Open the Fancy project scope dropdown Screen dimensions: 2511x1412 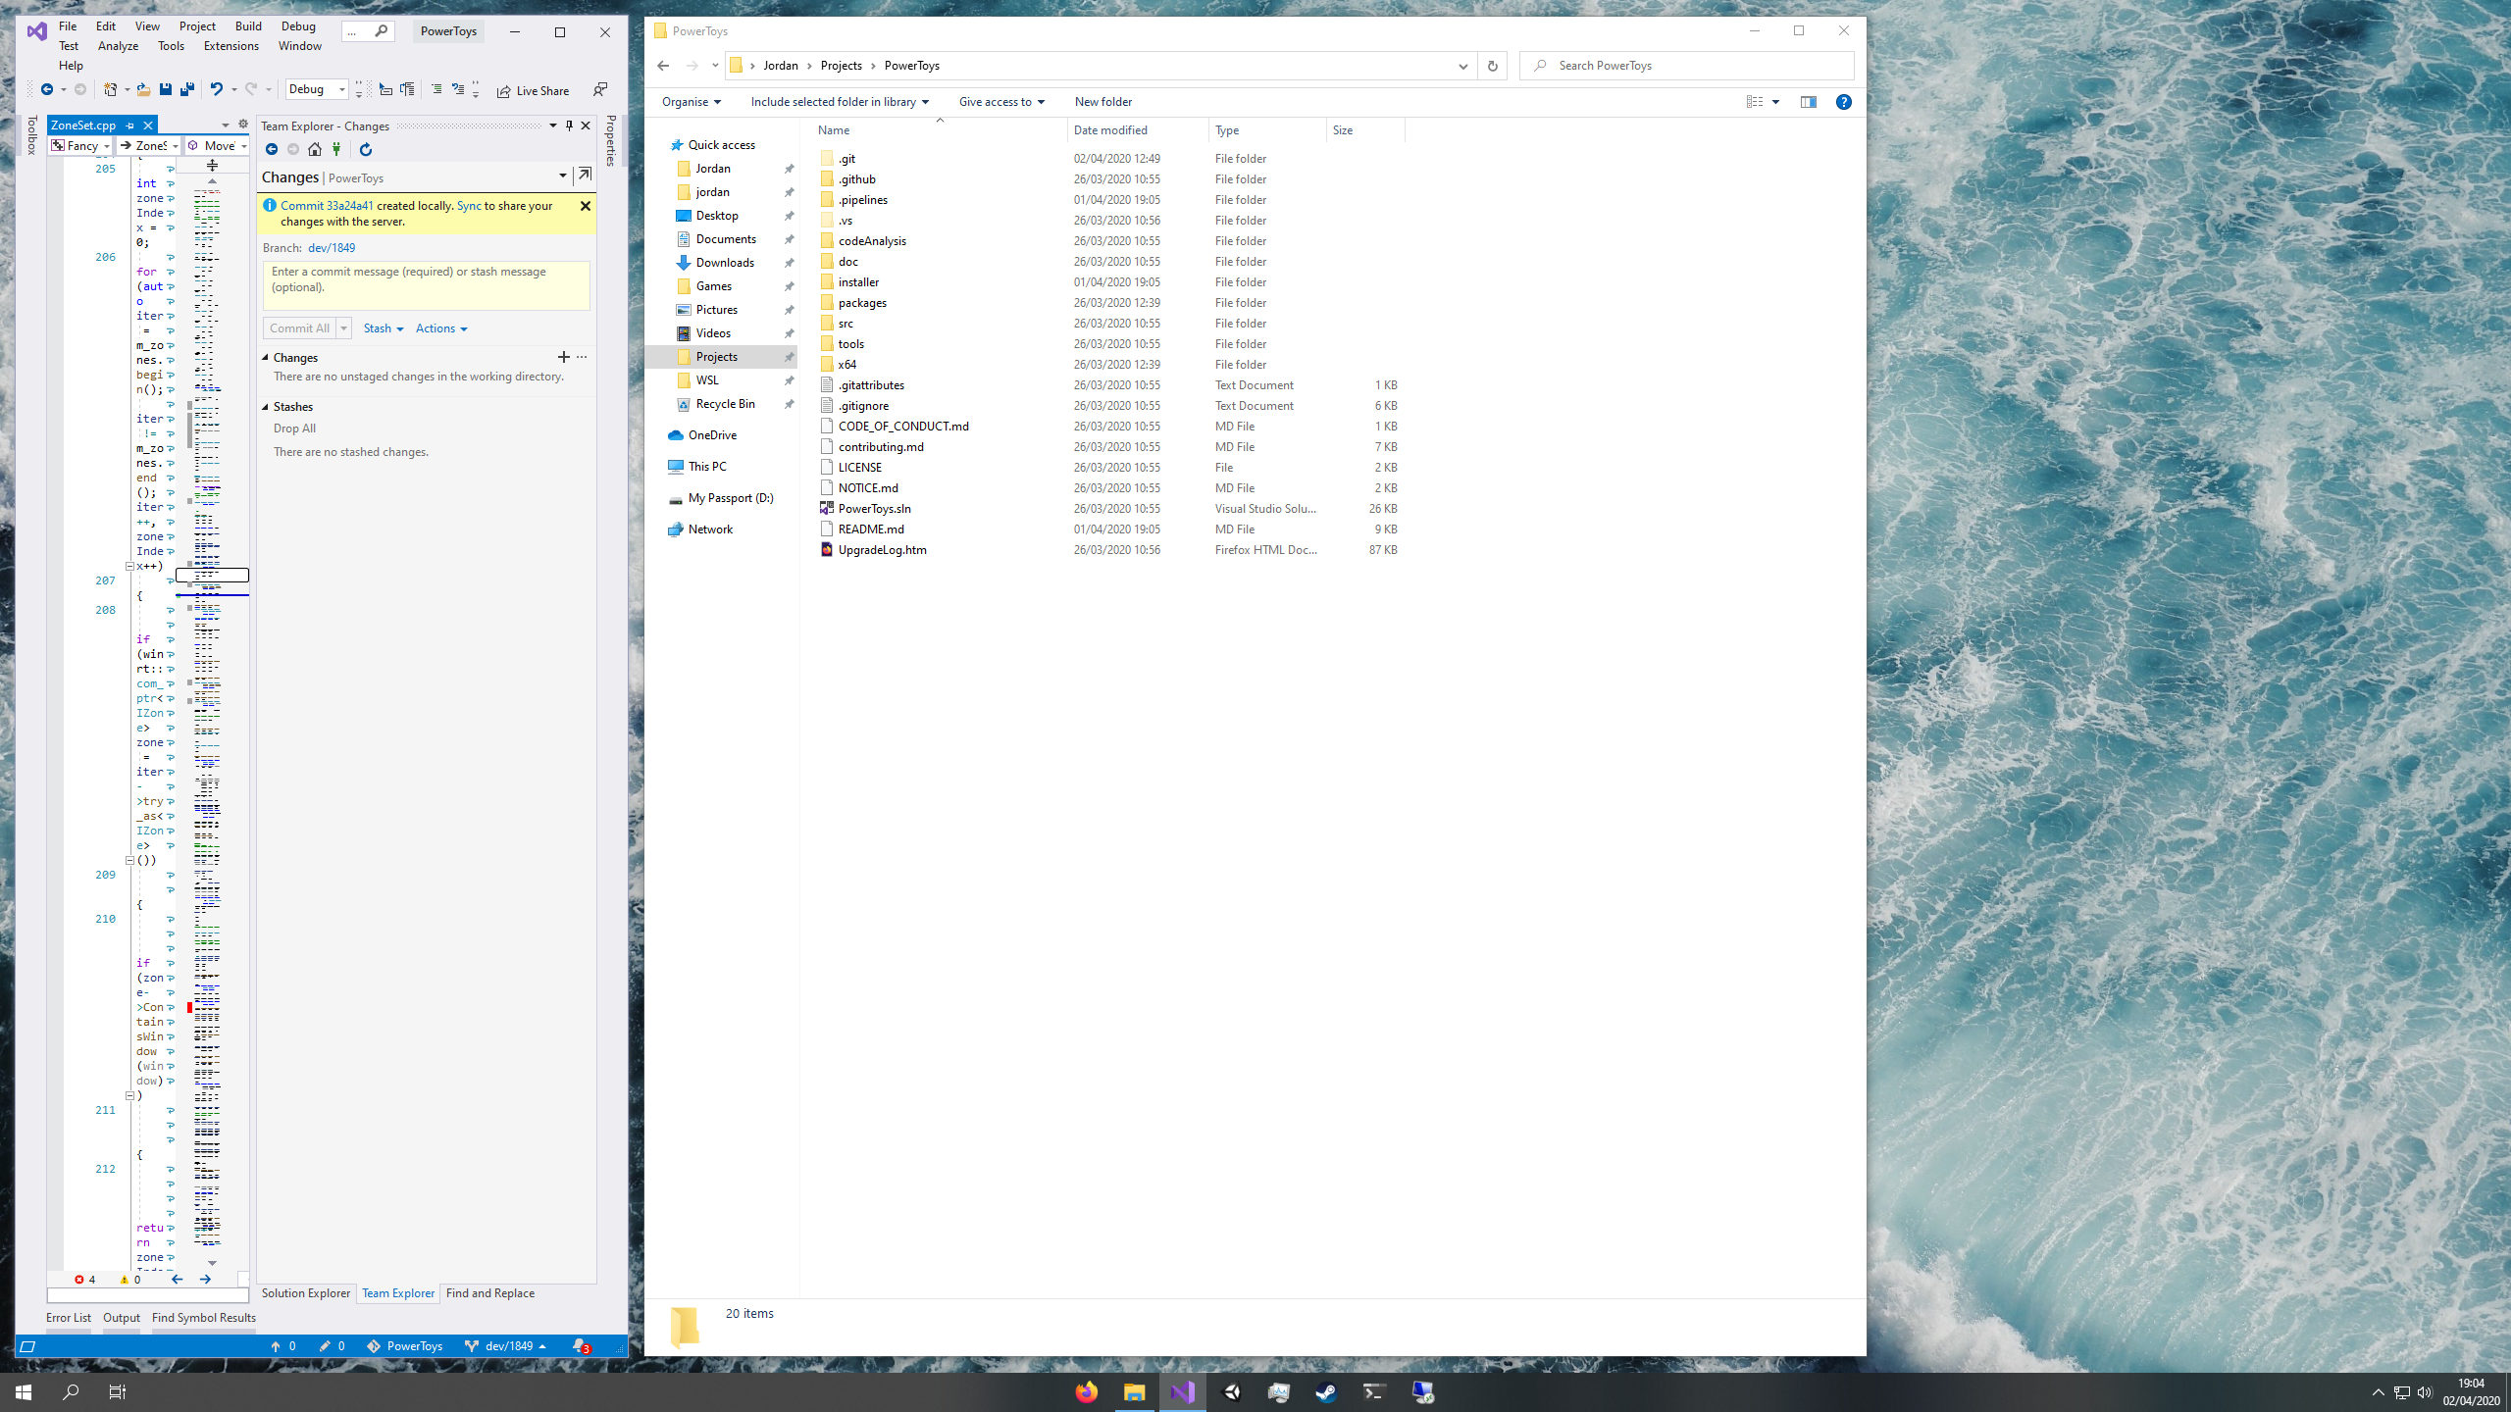tap(80, 145)
